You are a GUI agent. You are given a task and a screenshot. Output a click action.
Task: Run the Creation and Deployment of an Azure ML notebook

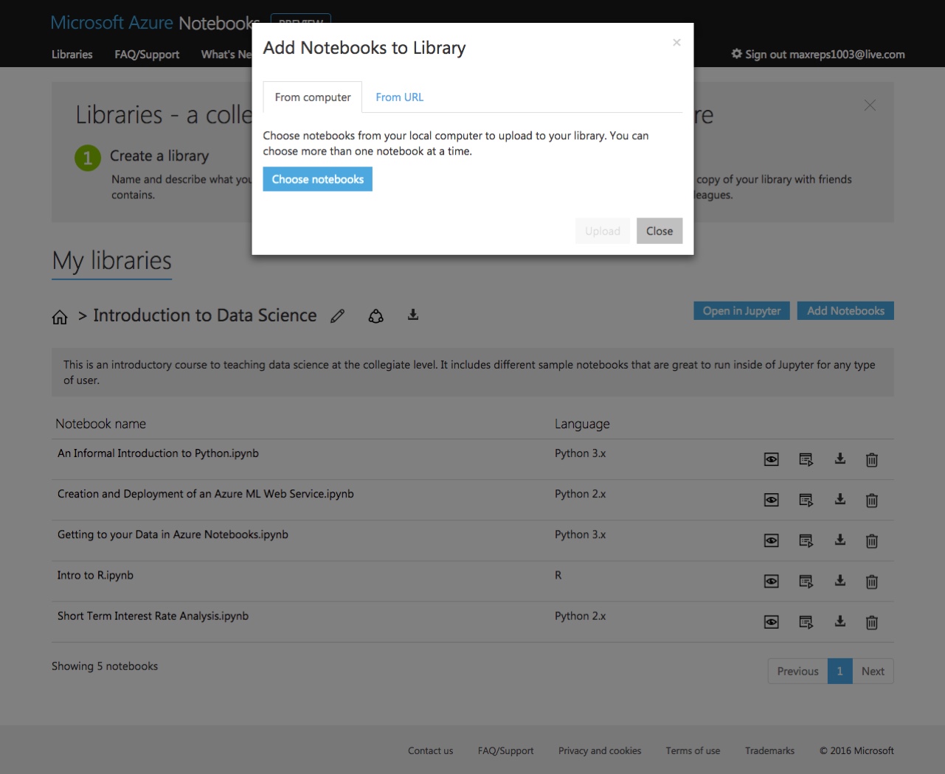coord(806,501)
